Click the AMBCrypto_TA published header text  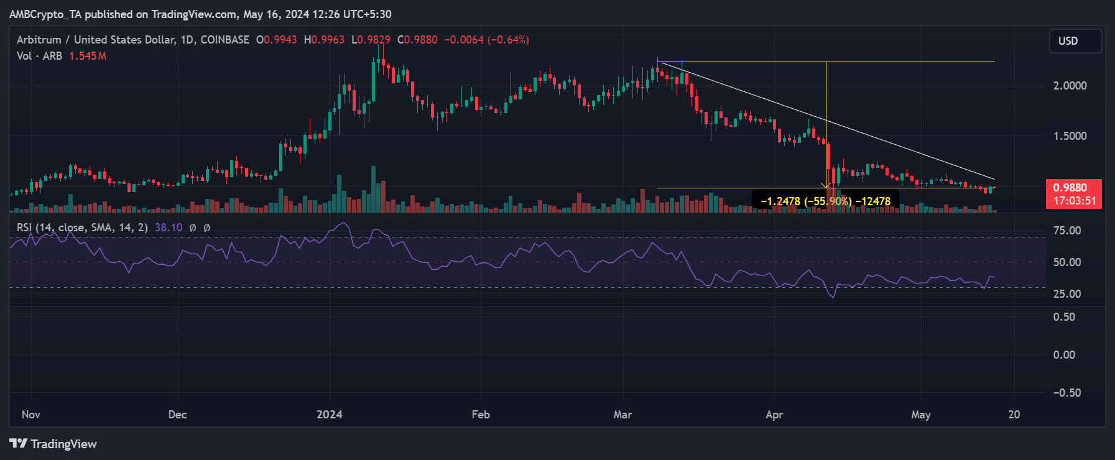point(200,14)
